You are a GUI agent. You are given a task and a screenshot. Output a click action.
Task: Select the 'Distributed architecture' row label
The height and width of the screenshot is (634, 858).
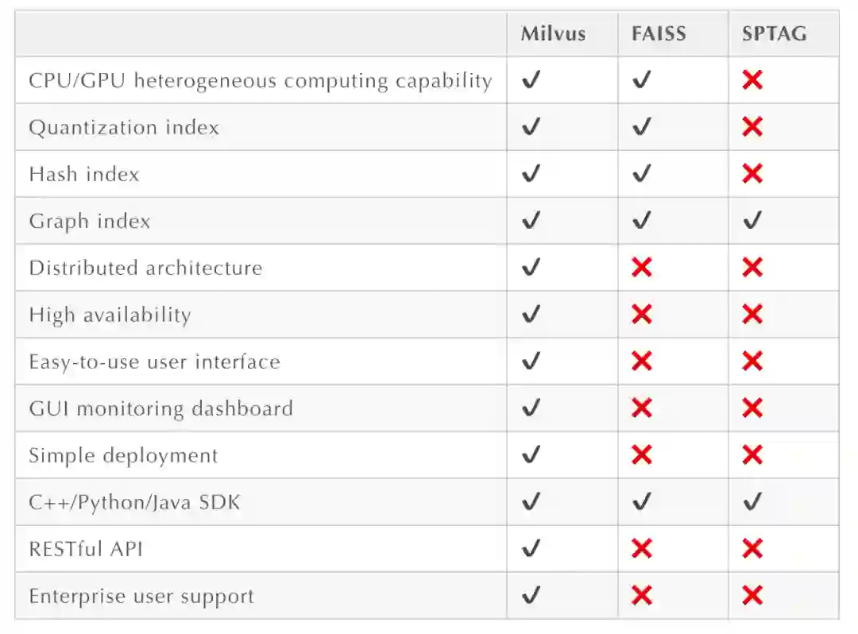click(x=145, y=268)
